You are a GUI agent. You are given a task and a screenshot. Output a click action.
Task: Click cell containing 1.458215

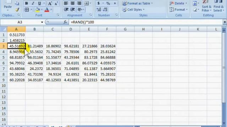[16, 41]
